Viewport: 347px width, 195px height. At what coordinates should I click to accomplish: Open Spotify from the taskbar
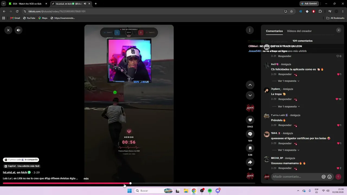tap(210, 191)
